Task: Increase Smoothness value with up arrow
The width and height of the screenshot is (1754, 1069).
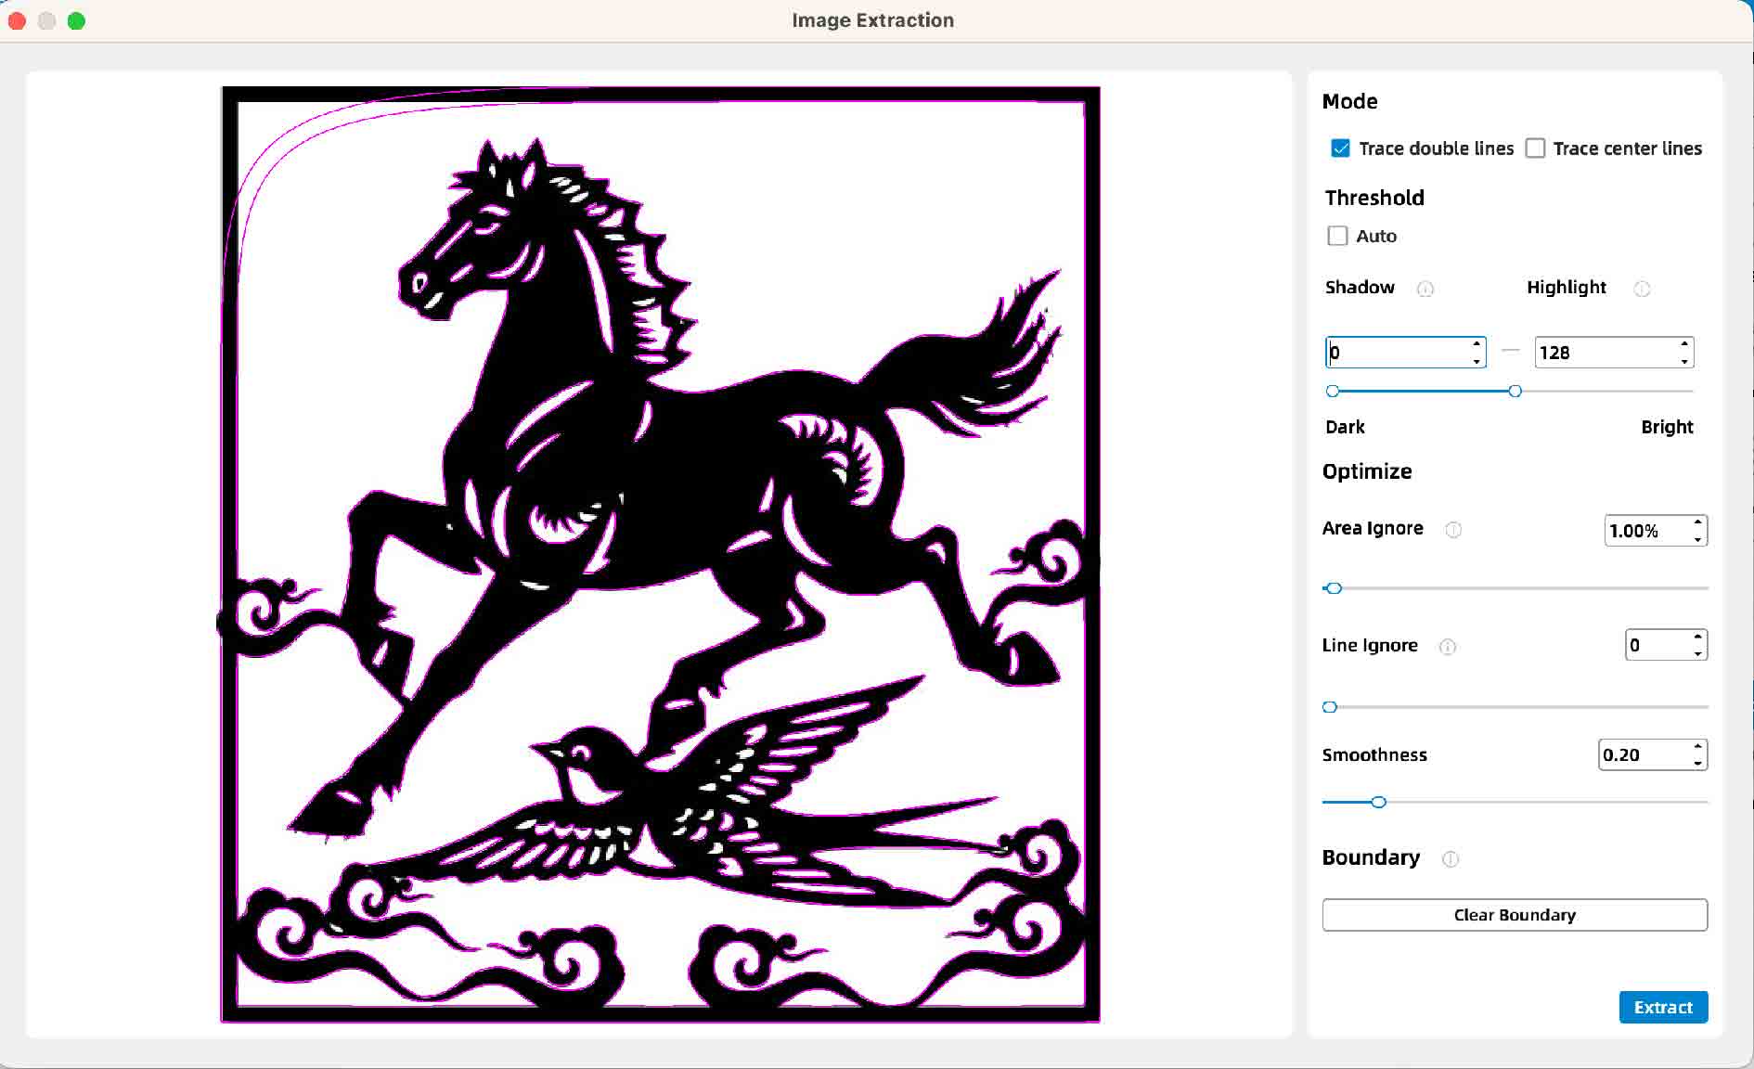Action: [1697, 746]
